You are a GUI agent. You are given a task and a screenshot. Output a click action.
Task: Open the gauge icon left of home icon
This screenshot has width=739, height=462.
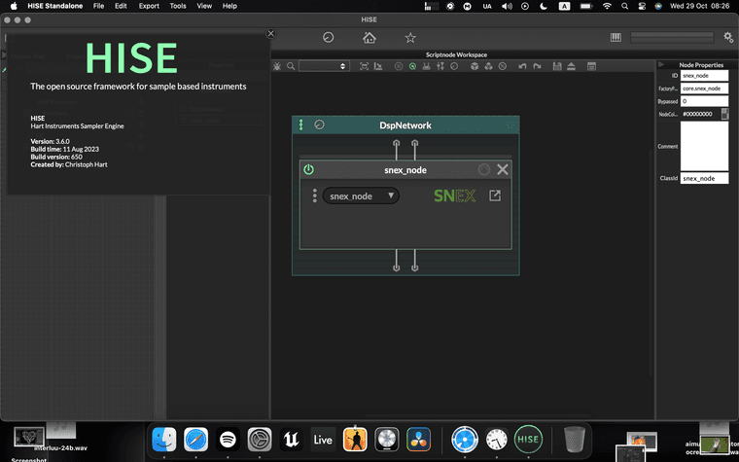click(328, 37)
